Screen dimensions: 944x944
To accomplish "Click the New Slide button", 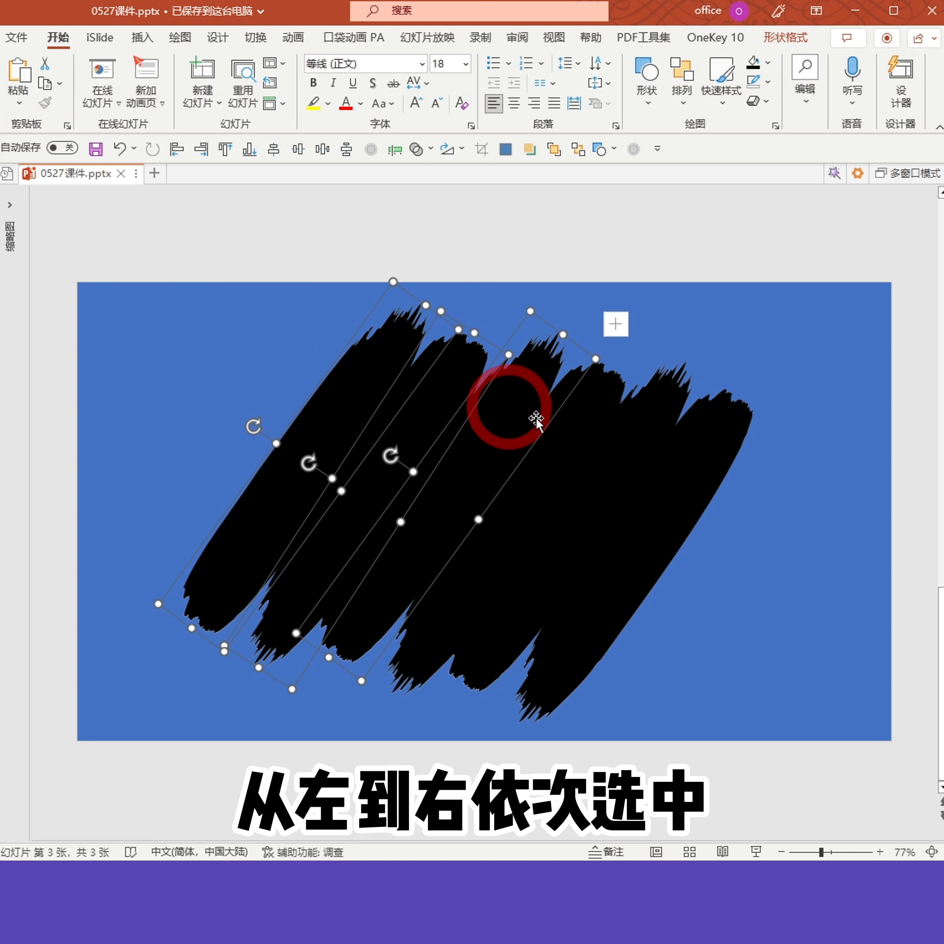I will (202, 82).
